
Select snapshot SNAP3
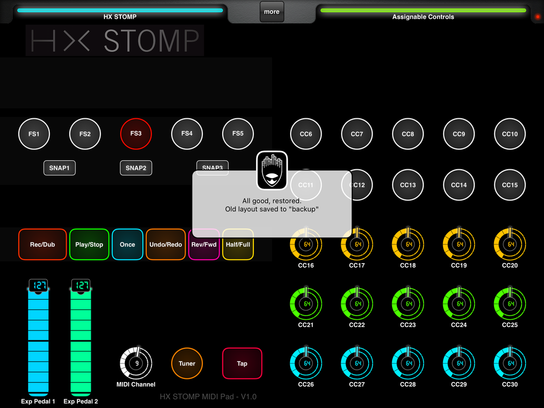[x=212, y=165]
